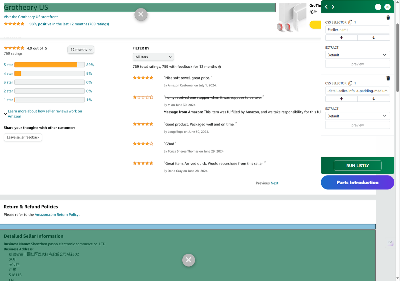Click the down arrow under detail-seller-info selector
The width and height of the screenshot is (400, 281).
374,99
